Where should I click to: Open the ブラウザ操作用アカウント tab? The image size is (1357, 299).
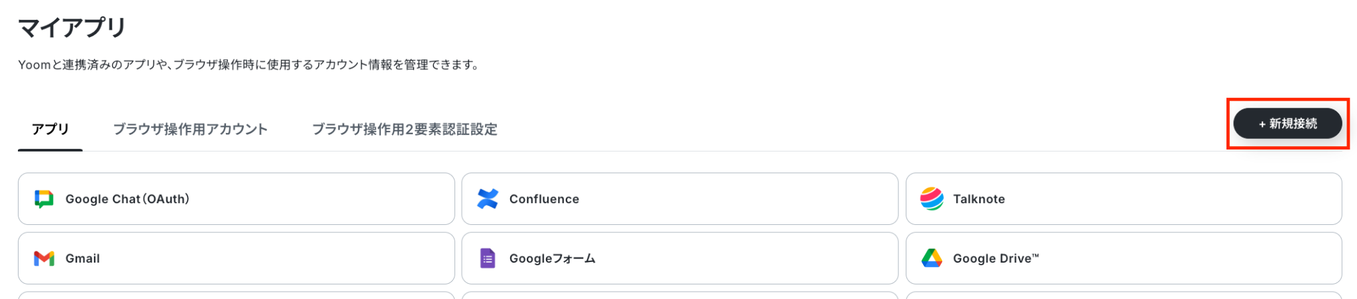190,129
